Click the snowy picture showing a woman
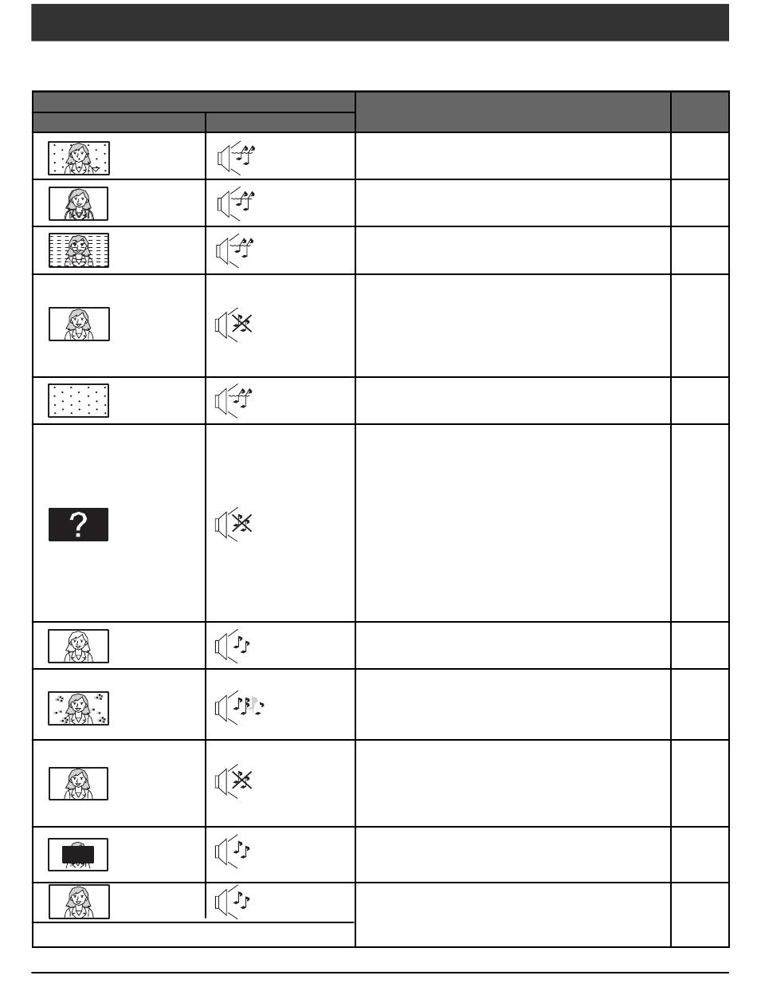The height and width of the screenshot is (995, 757). (78, 157)
